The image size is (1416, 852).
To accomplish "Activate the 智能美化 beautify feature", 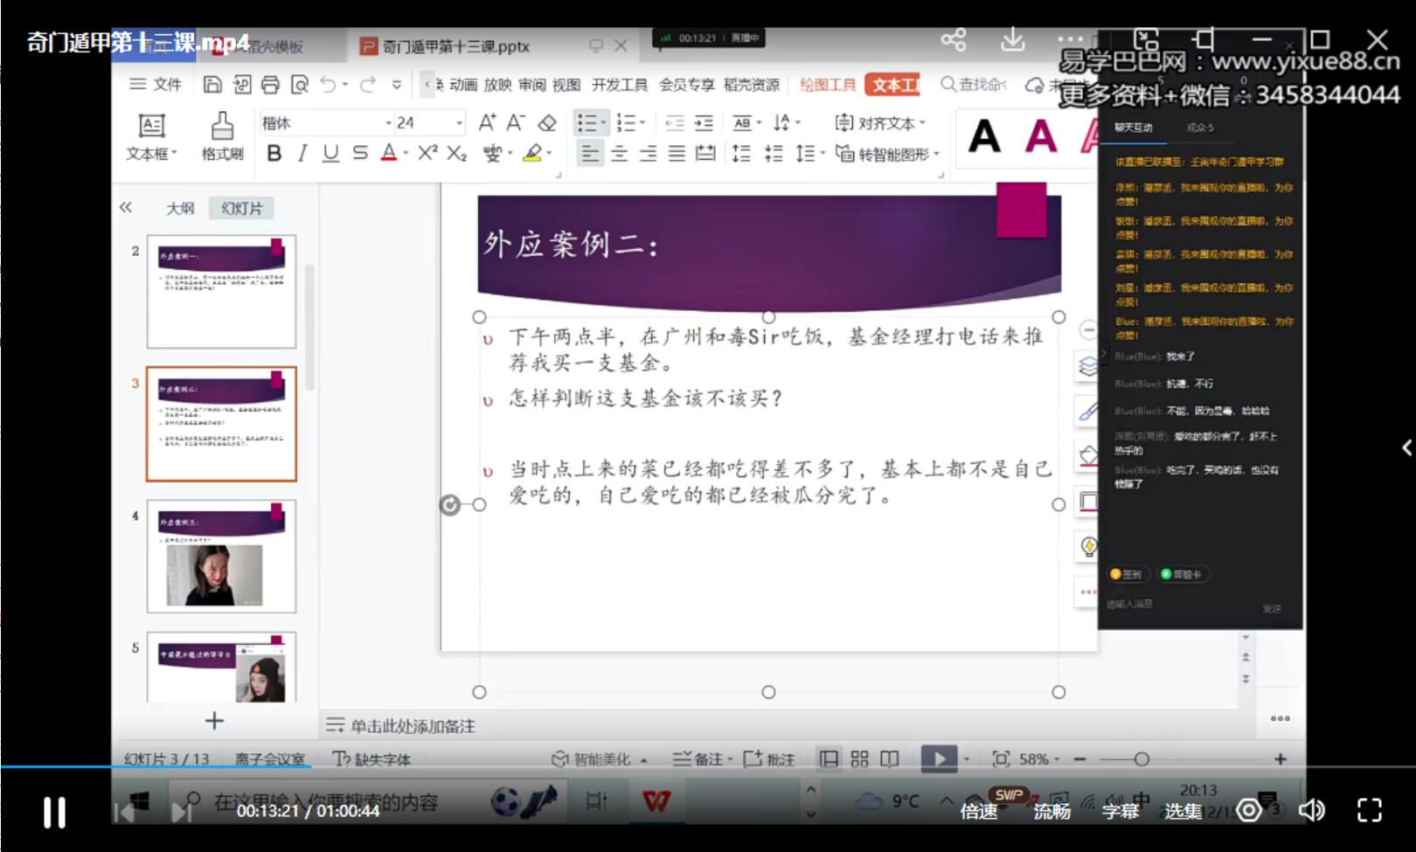I will (x=603, y=758).
